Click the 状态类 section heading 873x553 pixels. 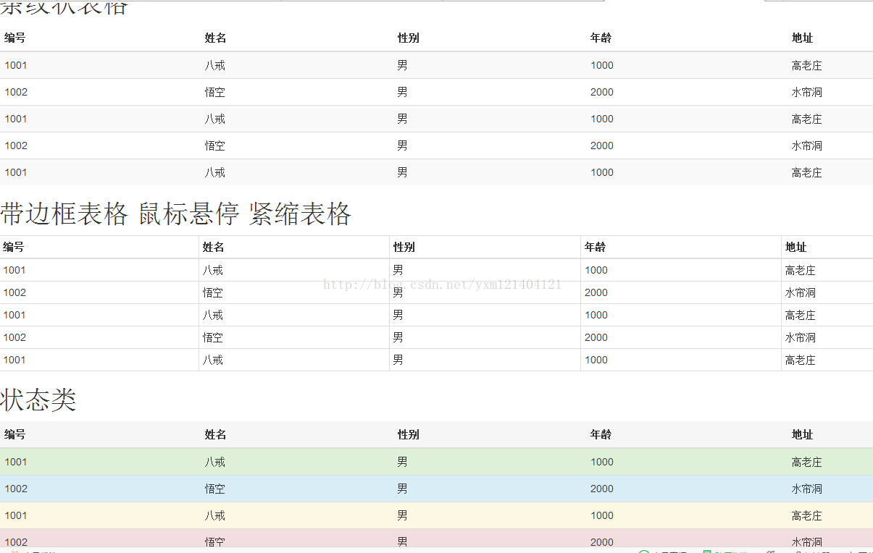(38, 400)
